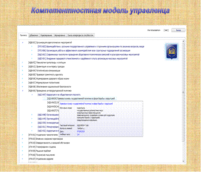The height and width of the screenshot is (172, 201).
Task: Select [ИДК-03] Ориентация на интересы граждан
Action: click(46, 67)
